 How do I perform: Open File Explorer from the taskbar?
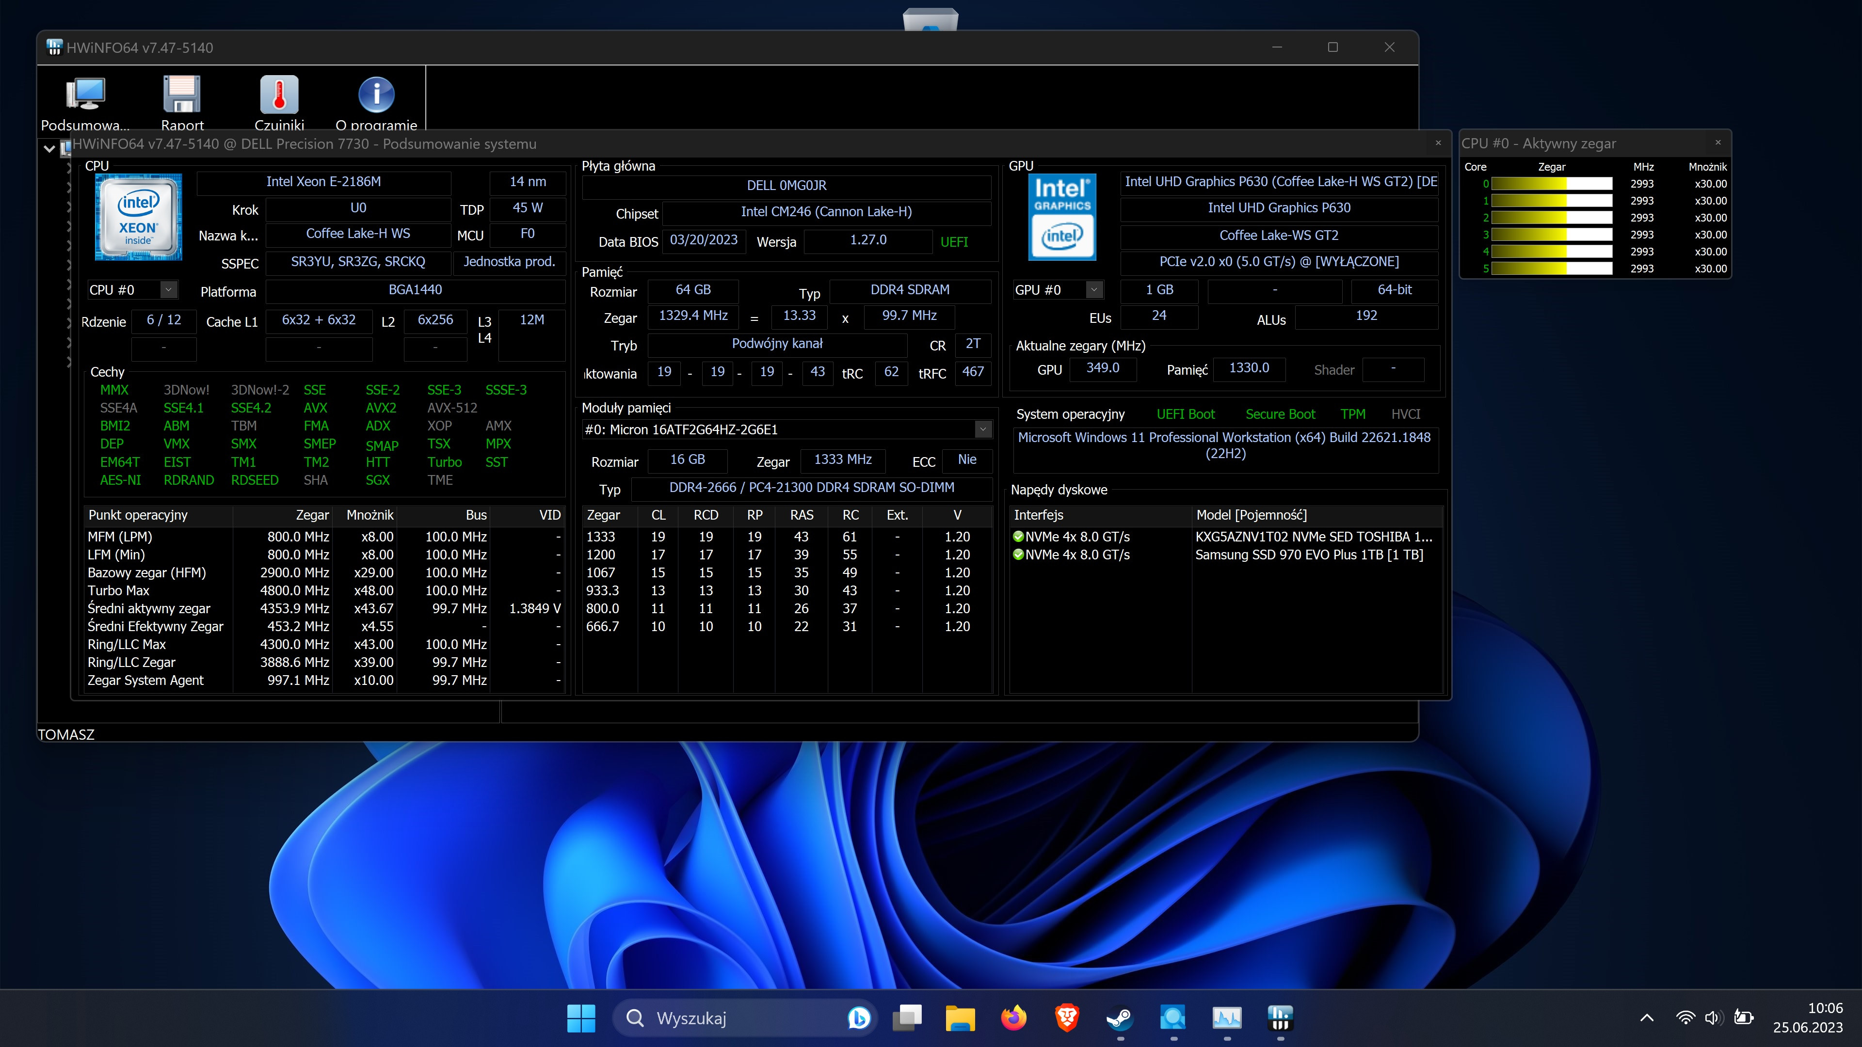click(x=960, y=1018)
